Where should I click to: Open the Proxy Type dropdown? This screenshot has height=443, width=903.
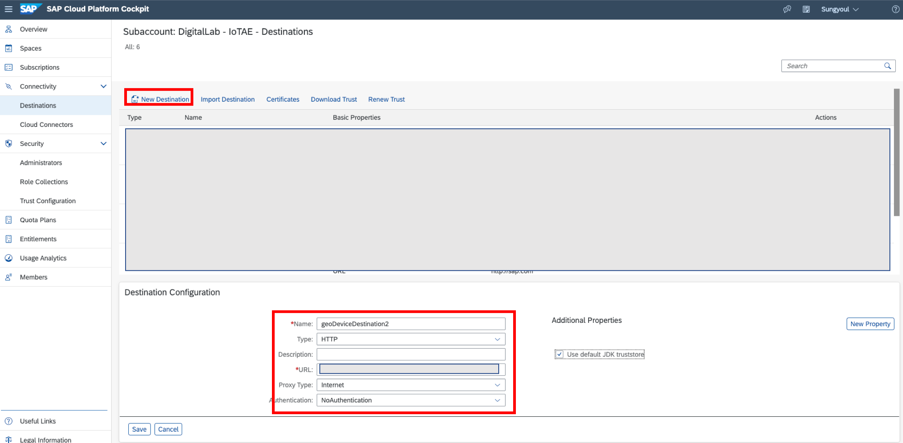click(x=411, y=385)
